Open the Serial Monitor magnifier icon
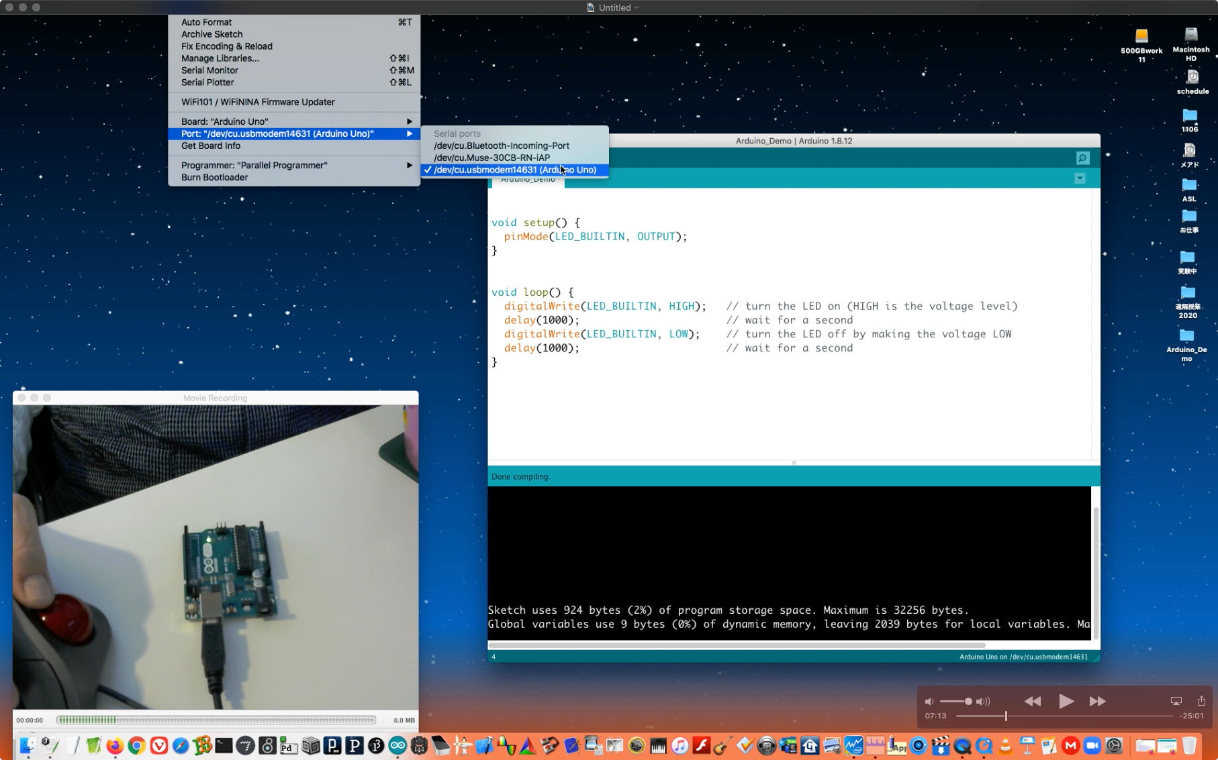 point(1082,158)
